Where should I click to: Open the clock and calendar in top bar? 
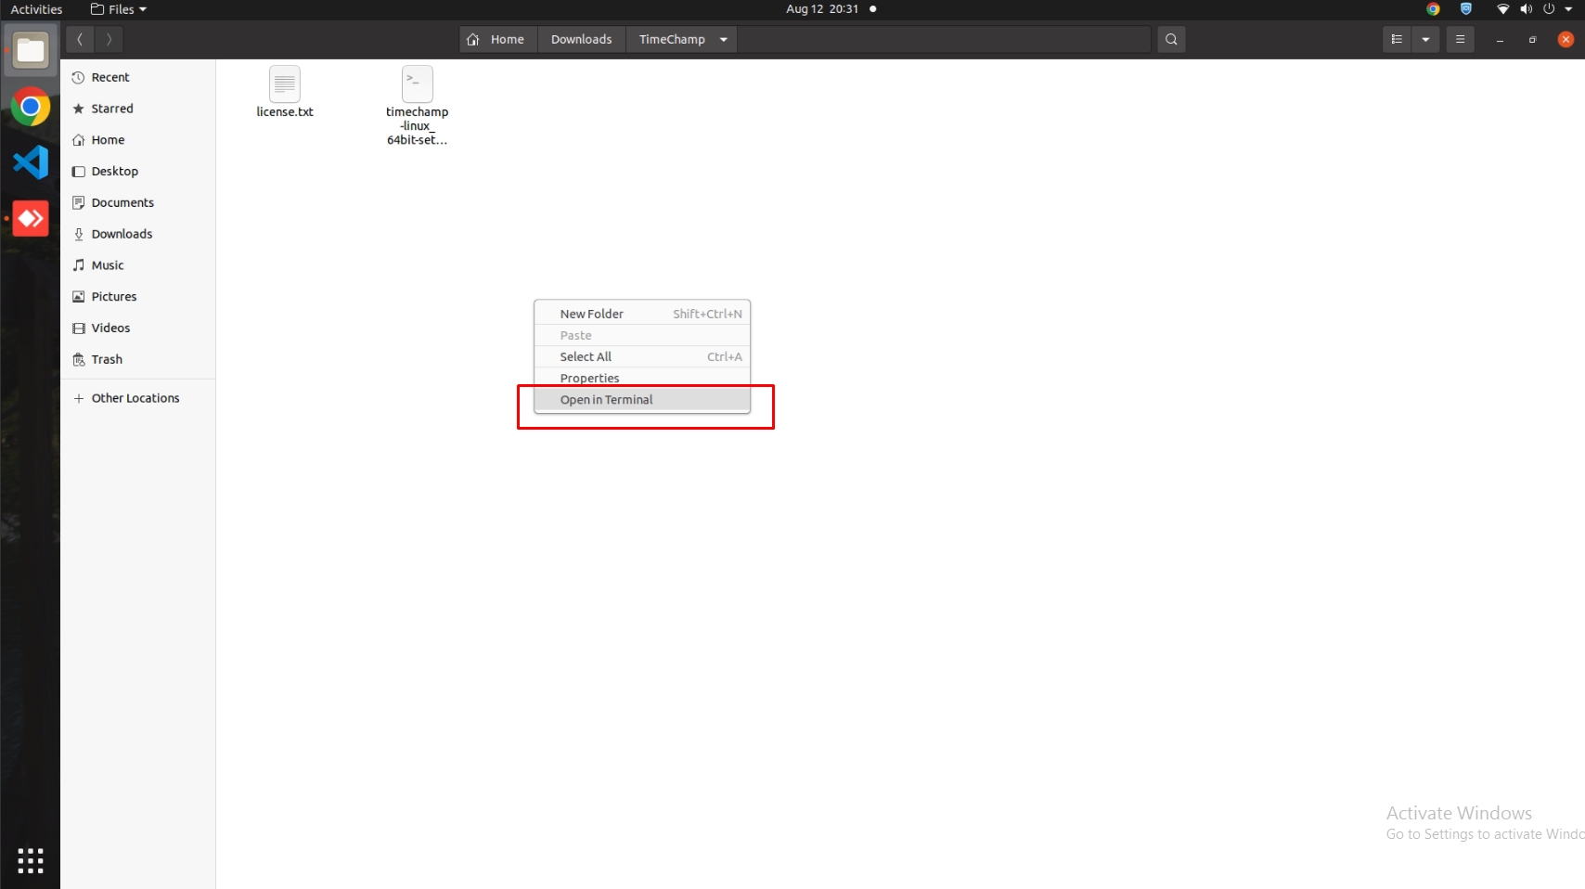(822, 9)
